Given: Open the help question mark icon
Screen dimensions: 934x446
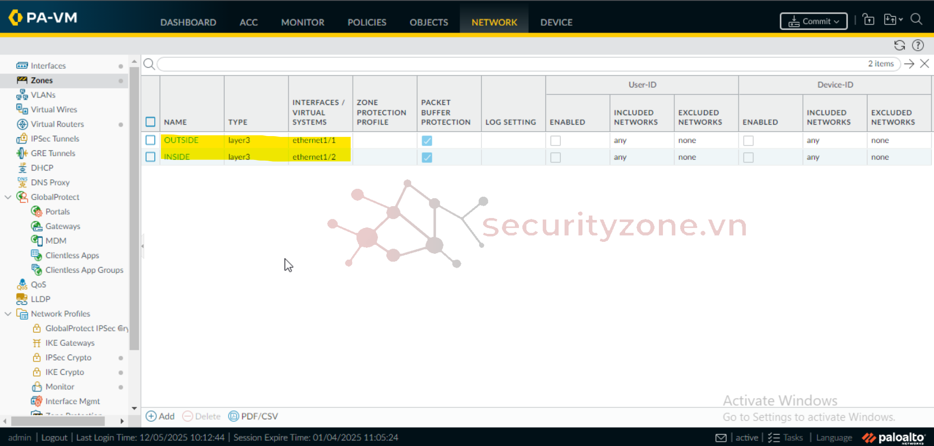Looking at the screenshot, I should click(x=918, y=46).
